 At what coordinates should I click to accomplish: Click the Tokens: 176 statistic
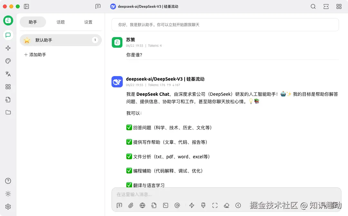(x=157, y=85)
